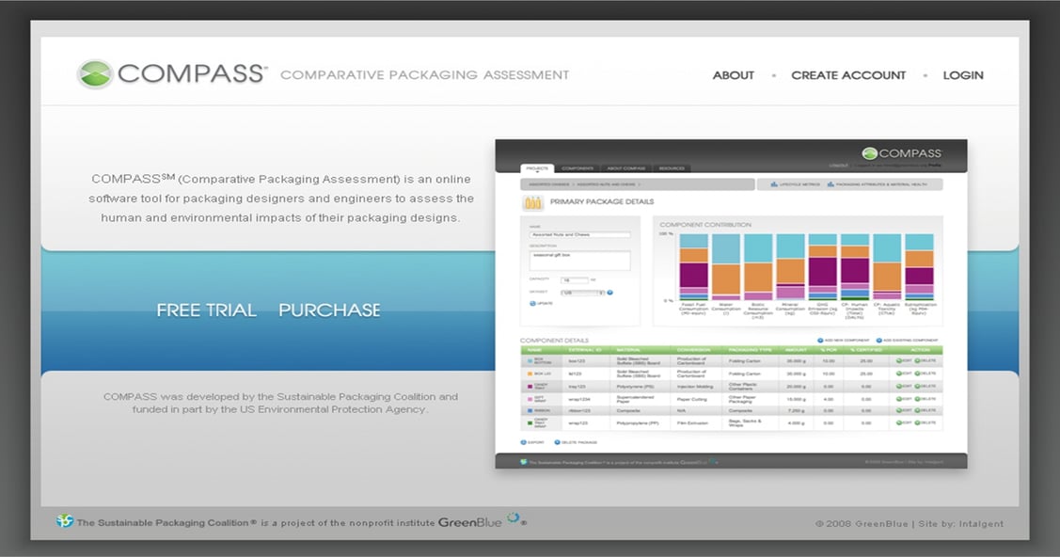
Task: Click the COMPASS logo inside the app preview
Action: pyautogui.click(x=901, y=153)
